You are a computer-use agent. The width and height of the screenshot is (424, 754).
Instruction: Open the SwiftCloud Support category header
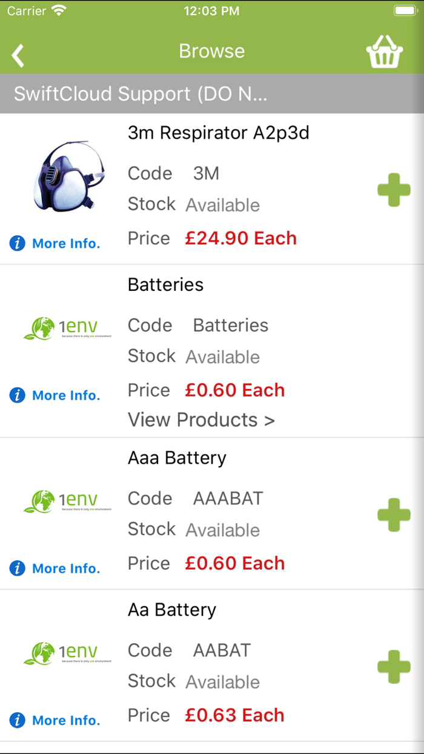pyautogui.click(x=139, y=93)
